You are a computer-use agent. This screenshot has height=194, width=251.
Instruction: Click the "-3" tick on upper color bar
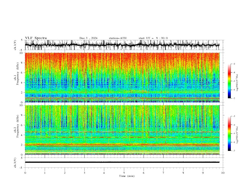click(234, 64)
